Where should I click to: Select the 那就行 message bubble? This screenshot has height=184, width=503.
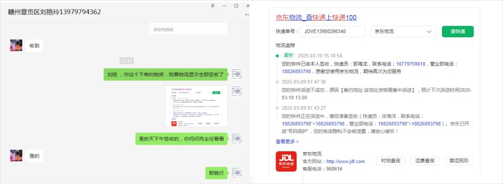point(216,173)
